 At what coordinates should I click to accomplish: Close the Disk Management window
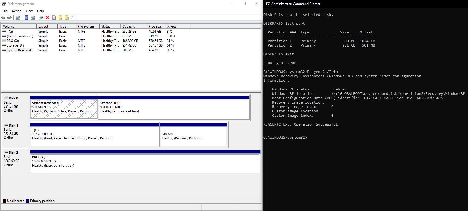(x=257, y=4)
